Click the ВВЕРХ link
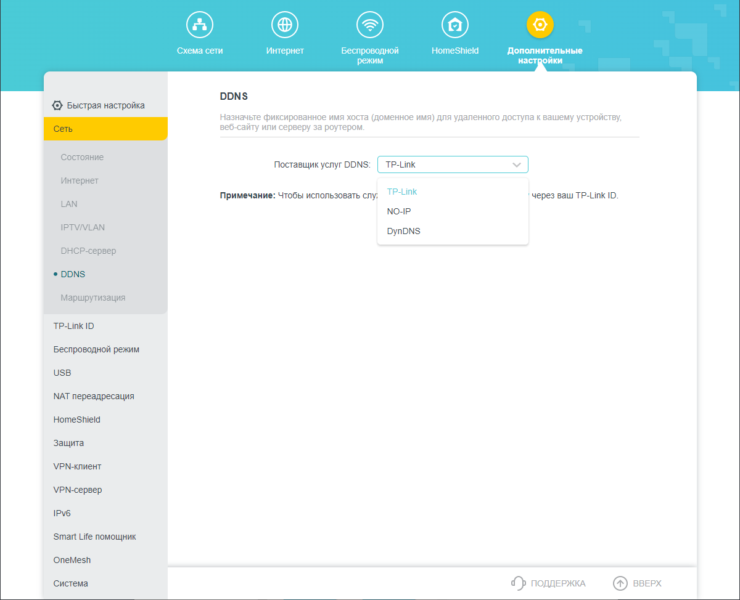Image resolution: width=740 pixels, height=600 pixels. click(x=647, y=583)
